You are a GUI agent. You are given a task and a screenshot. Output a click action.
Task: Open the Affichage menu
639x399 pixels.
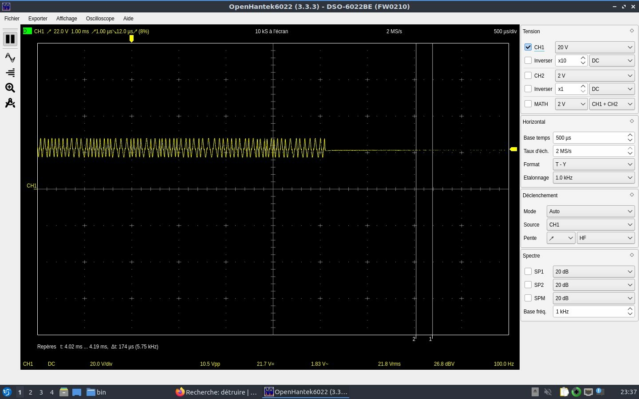[67, 19]
